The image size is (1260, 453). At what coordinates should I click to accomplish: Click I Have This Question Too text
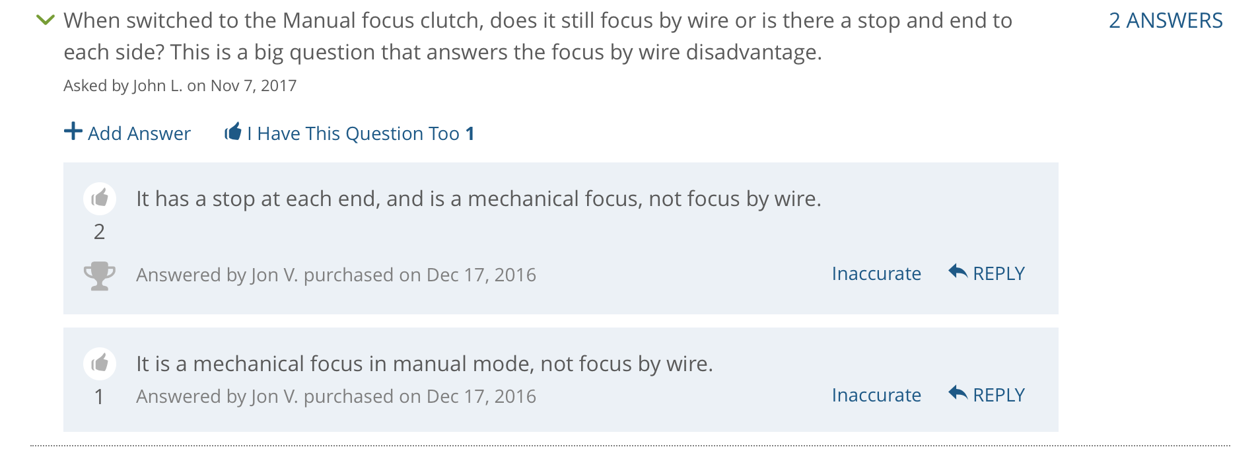[x=353, y=133]
